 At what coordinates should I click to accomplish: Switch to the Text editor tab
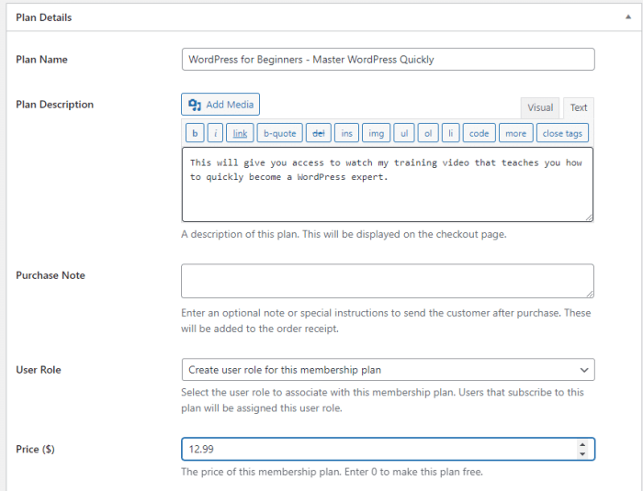click(x=578, y=107)
